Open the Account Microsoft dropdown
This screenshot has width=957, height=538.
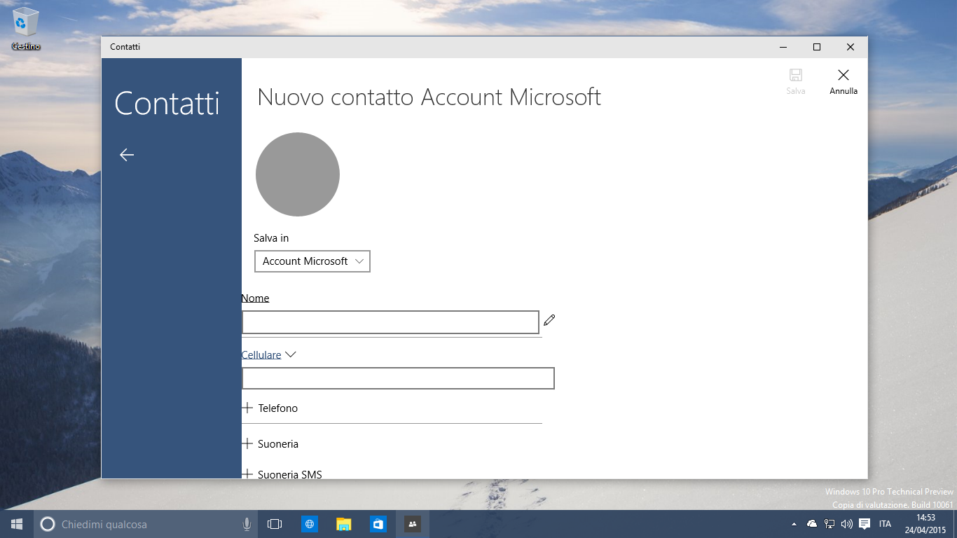tap(312, 261)
